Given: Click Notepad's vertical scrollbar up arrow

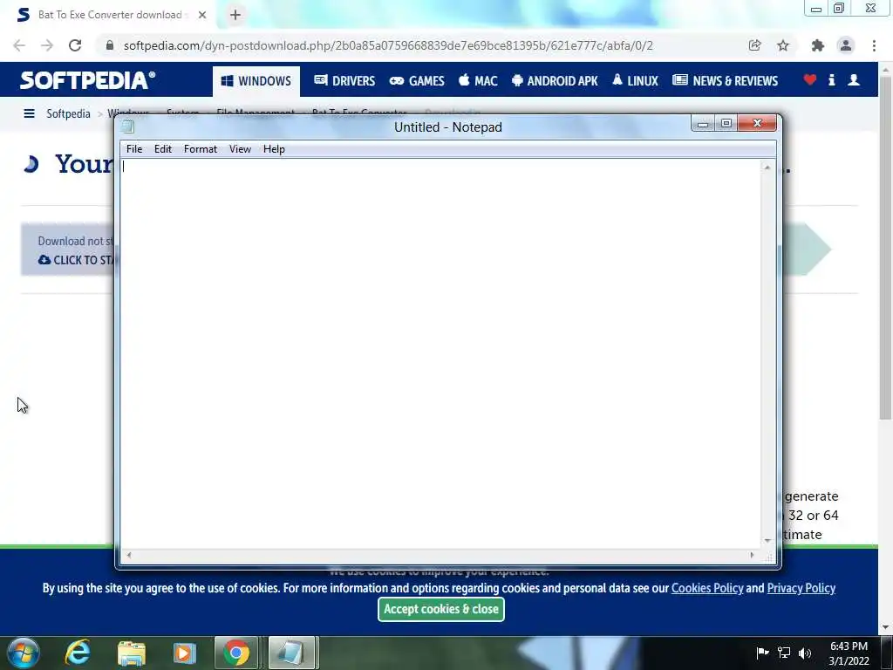Looking at the screenshot, I should point(767,167).
